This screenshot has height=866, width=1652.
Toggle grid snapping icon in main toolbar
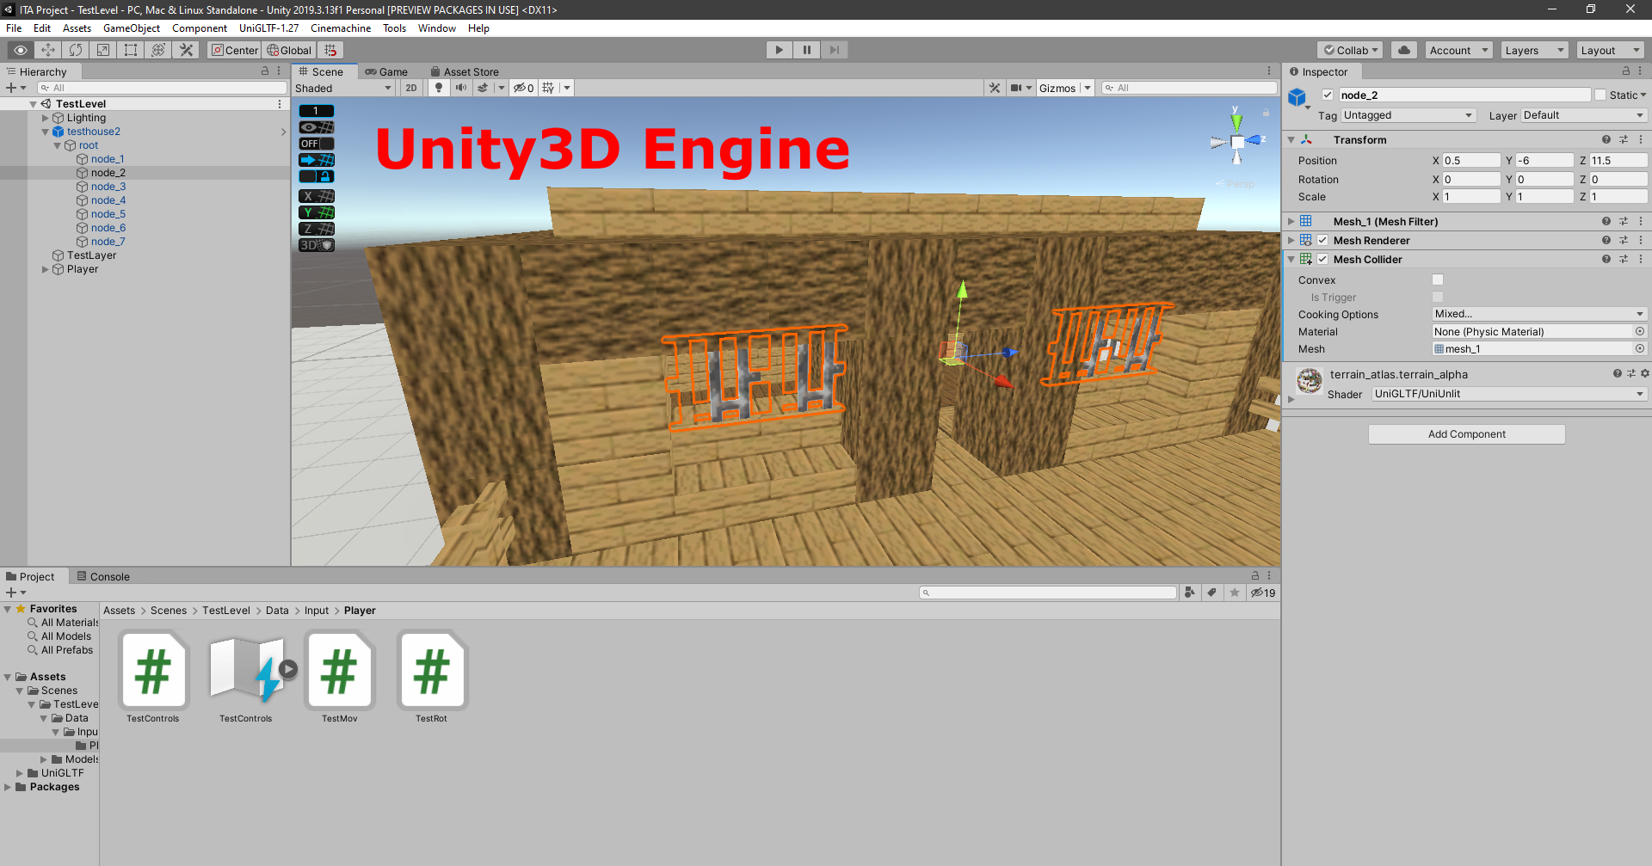[x=330, y=50]
